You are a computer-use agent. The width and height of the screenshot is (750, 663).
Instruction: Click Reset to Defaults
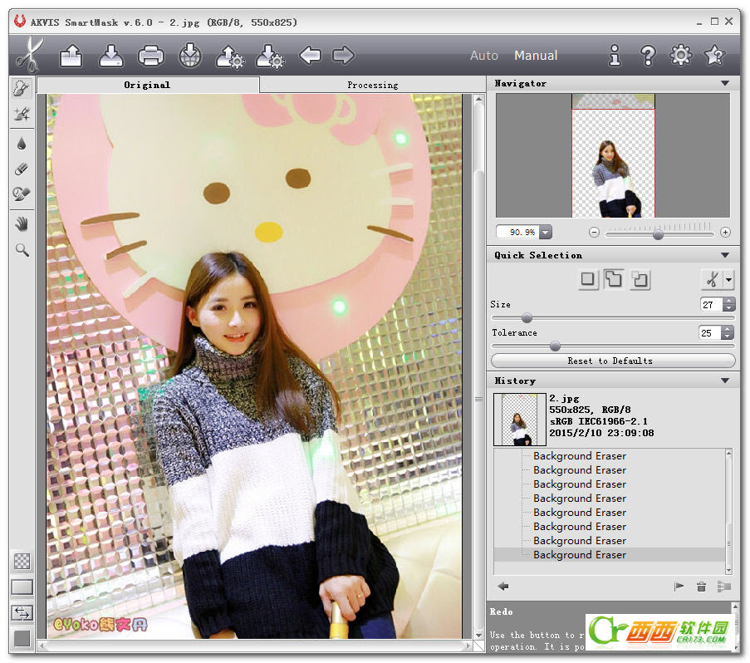click(x=613, y=361)
